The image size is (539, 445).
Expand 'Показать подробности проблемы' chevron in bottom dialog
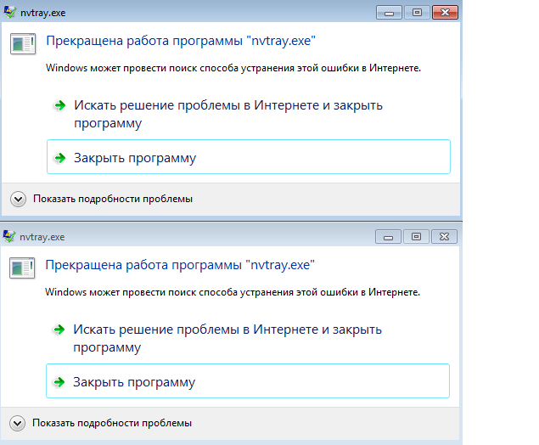18,423
